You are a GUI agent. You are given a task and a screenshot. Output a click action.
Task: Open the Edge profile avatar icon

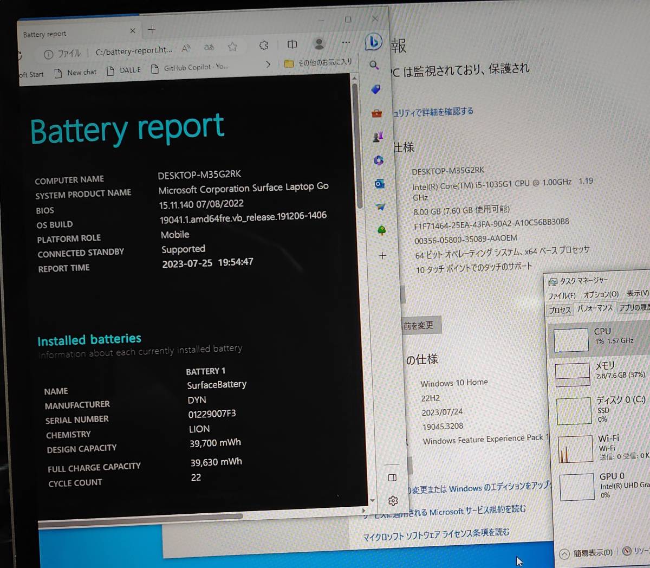pyautogui.click(x=319, y=43)
